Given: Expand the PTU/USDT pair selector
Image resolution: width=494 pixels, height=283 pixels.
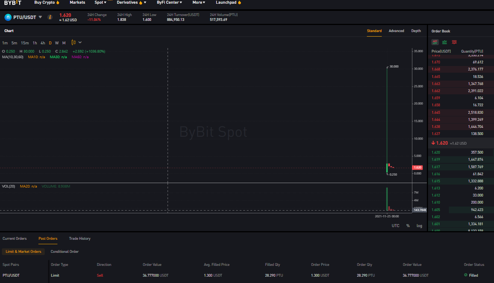Looking at the screenshot, I should (x=40, y=17).
